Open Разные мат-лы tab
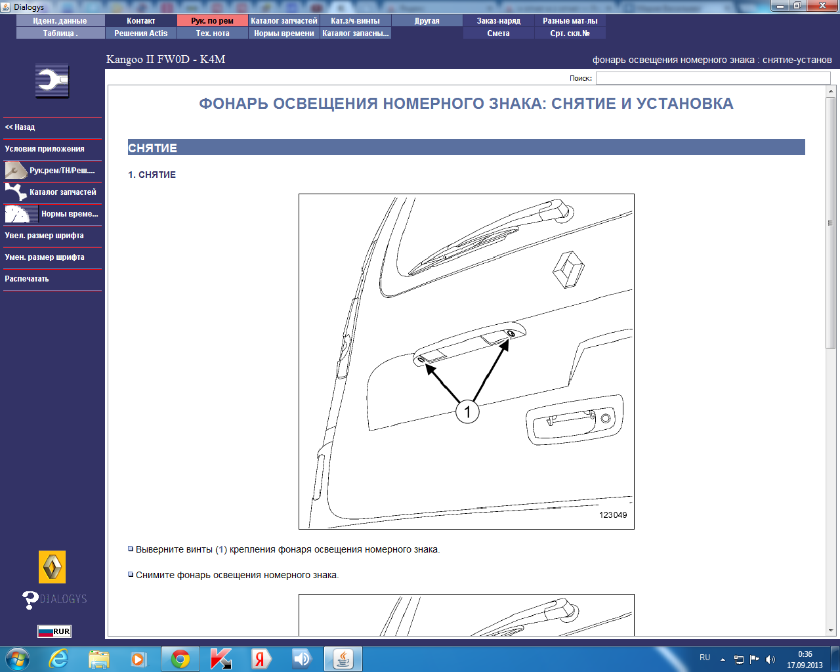The image size is (840, 672). pos(570,21)
